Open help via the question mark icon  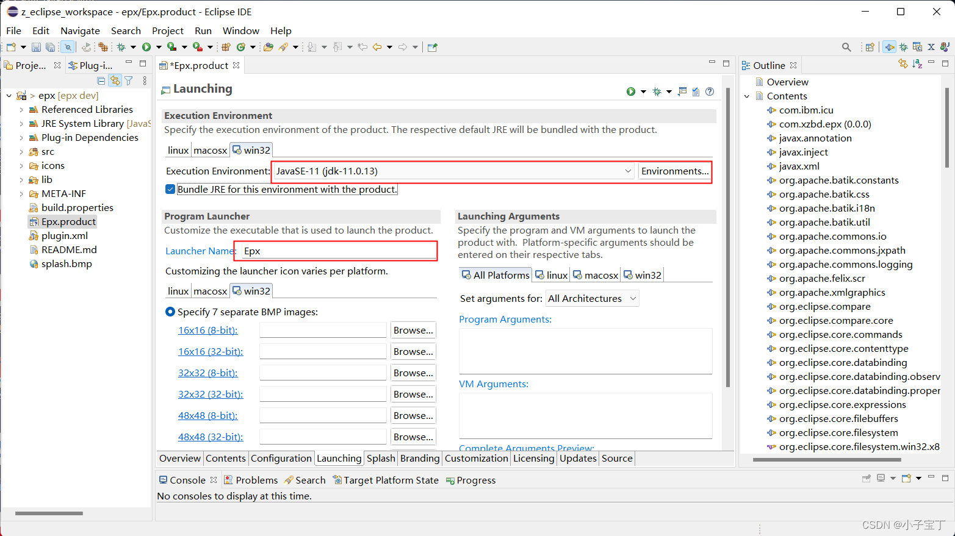click(x=710, y=91)
